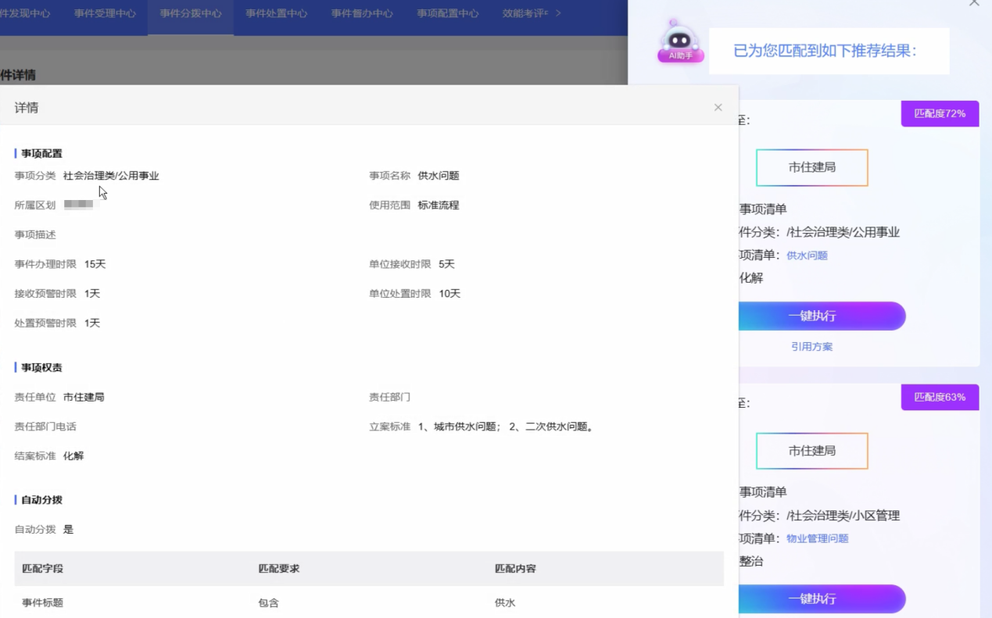
Task: Expand more navigation tabs with the chevron arrow
Action: coord(558,13)
